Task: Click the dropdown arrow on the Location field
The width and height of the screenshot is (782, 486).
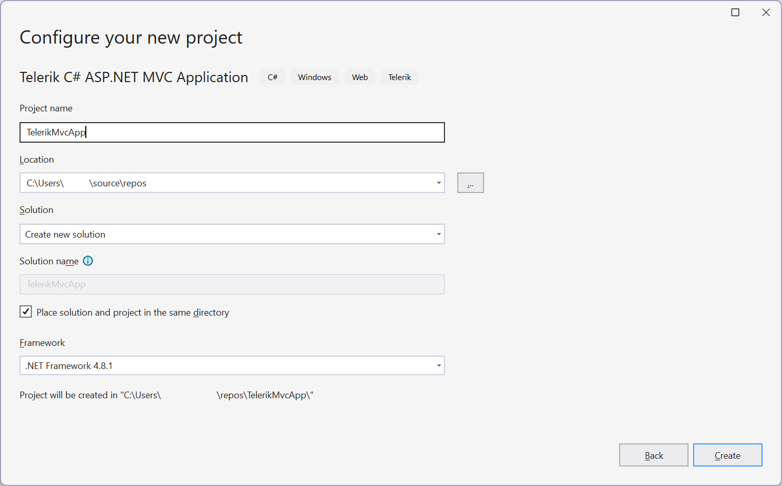Action: pos(438,183)
